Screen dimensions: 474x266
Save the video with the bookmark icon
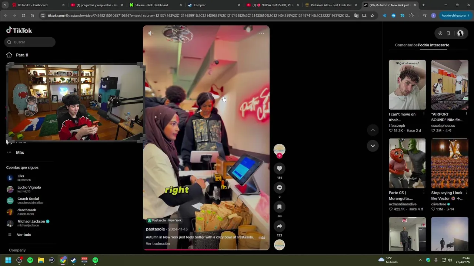coord(279,207)
